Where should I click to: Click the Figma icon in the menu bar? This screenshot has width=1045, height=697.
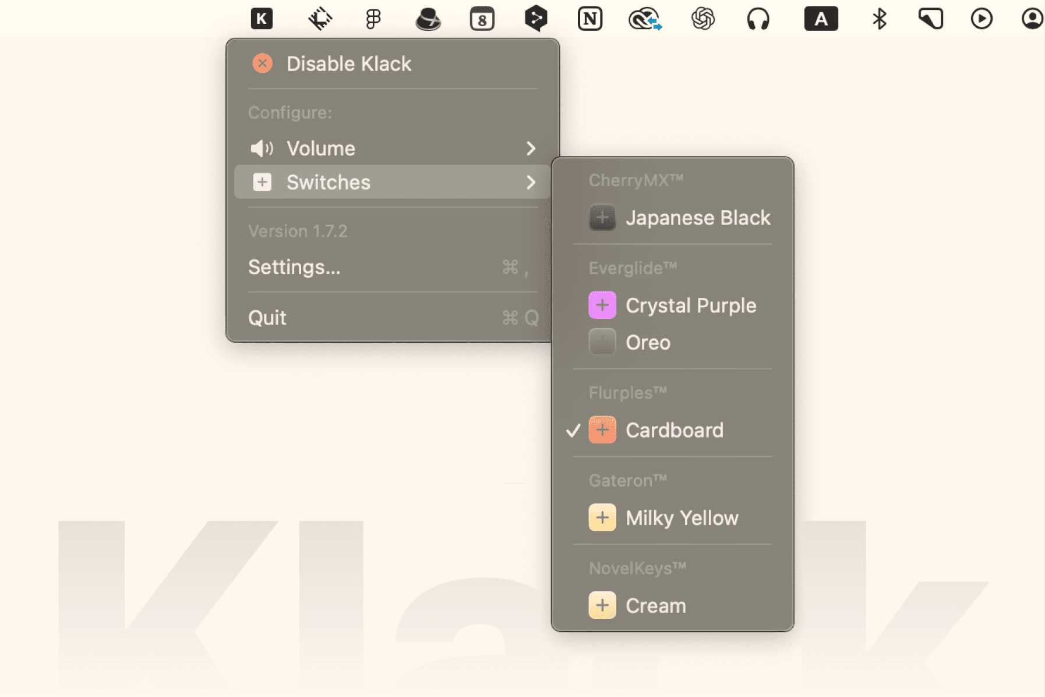[x=373, y=19]
